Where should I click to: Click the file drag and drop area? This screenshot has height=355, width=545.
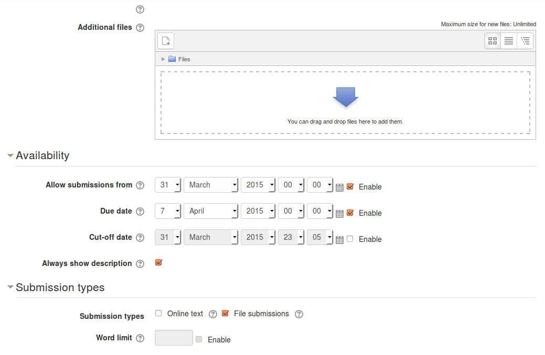click(345, 103)
